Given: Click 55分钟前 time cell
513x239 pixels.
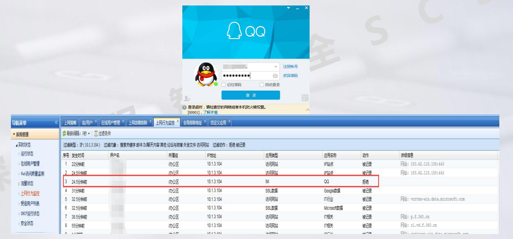Looking at the screenshot, I should pos(78,225).
